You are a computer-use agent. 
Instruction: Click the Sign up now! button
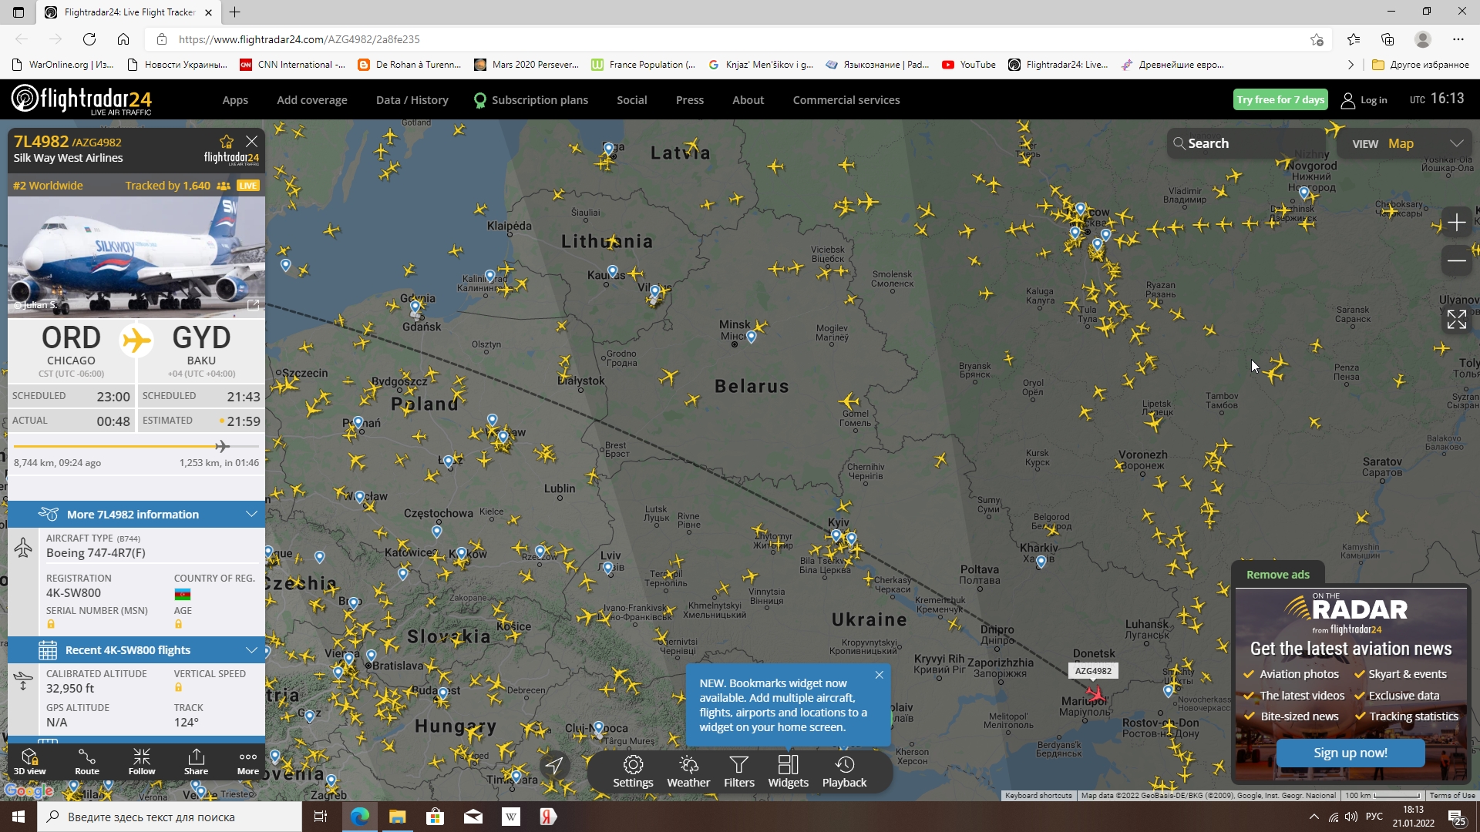(x=1350, y=753)
